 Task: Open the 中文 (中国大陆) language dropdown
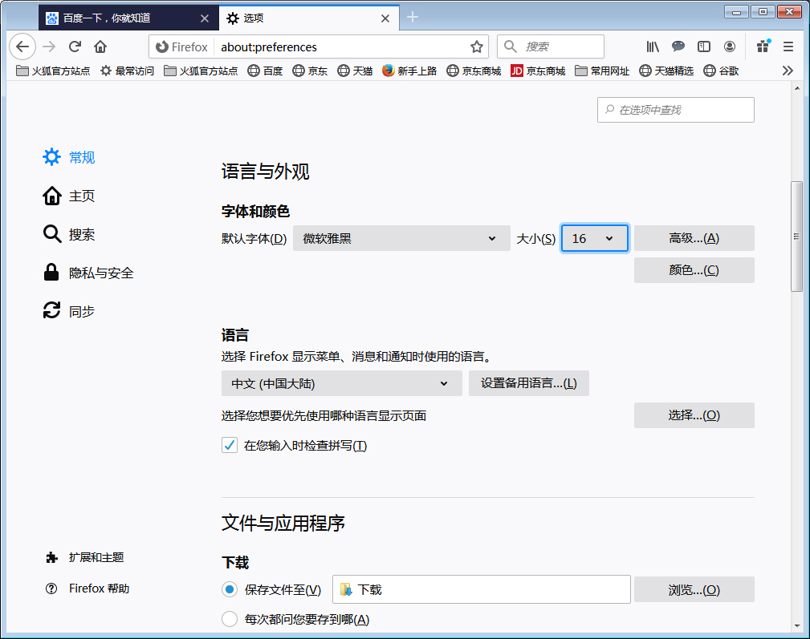point(341,383)
